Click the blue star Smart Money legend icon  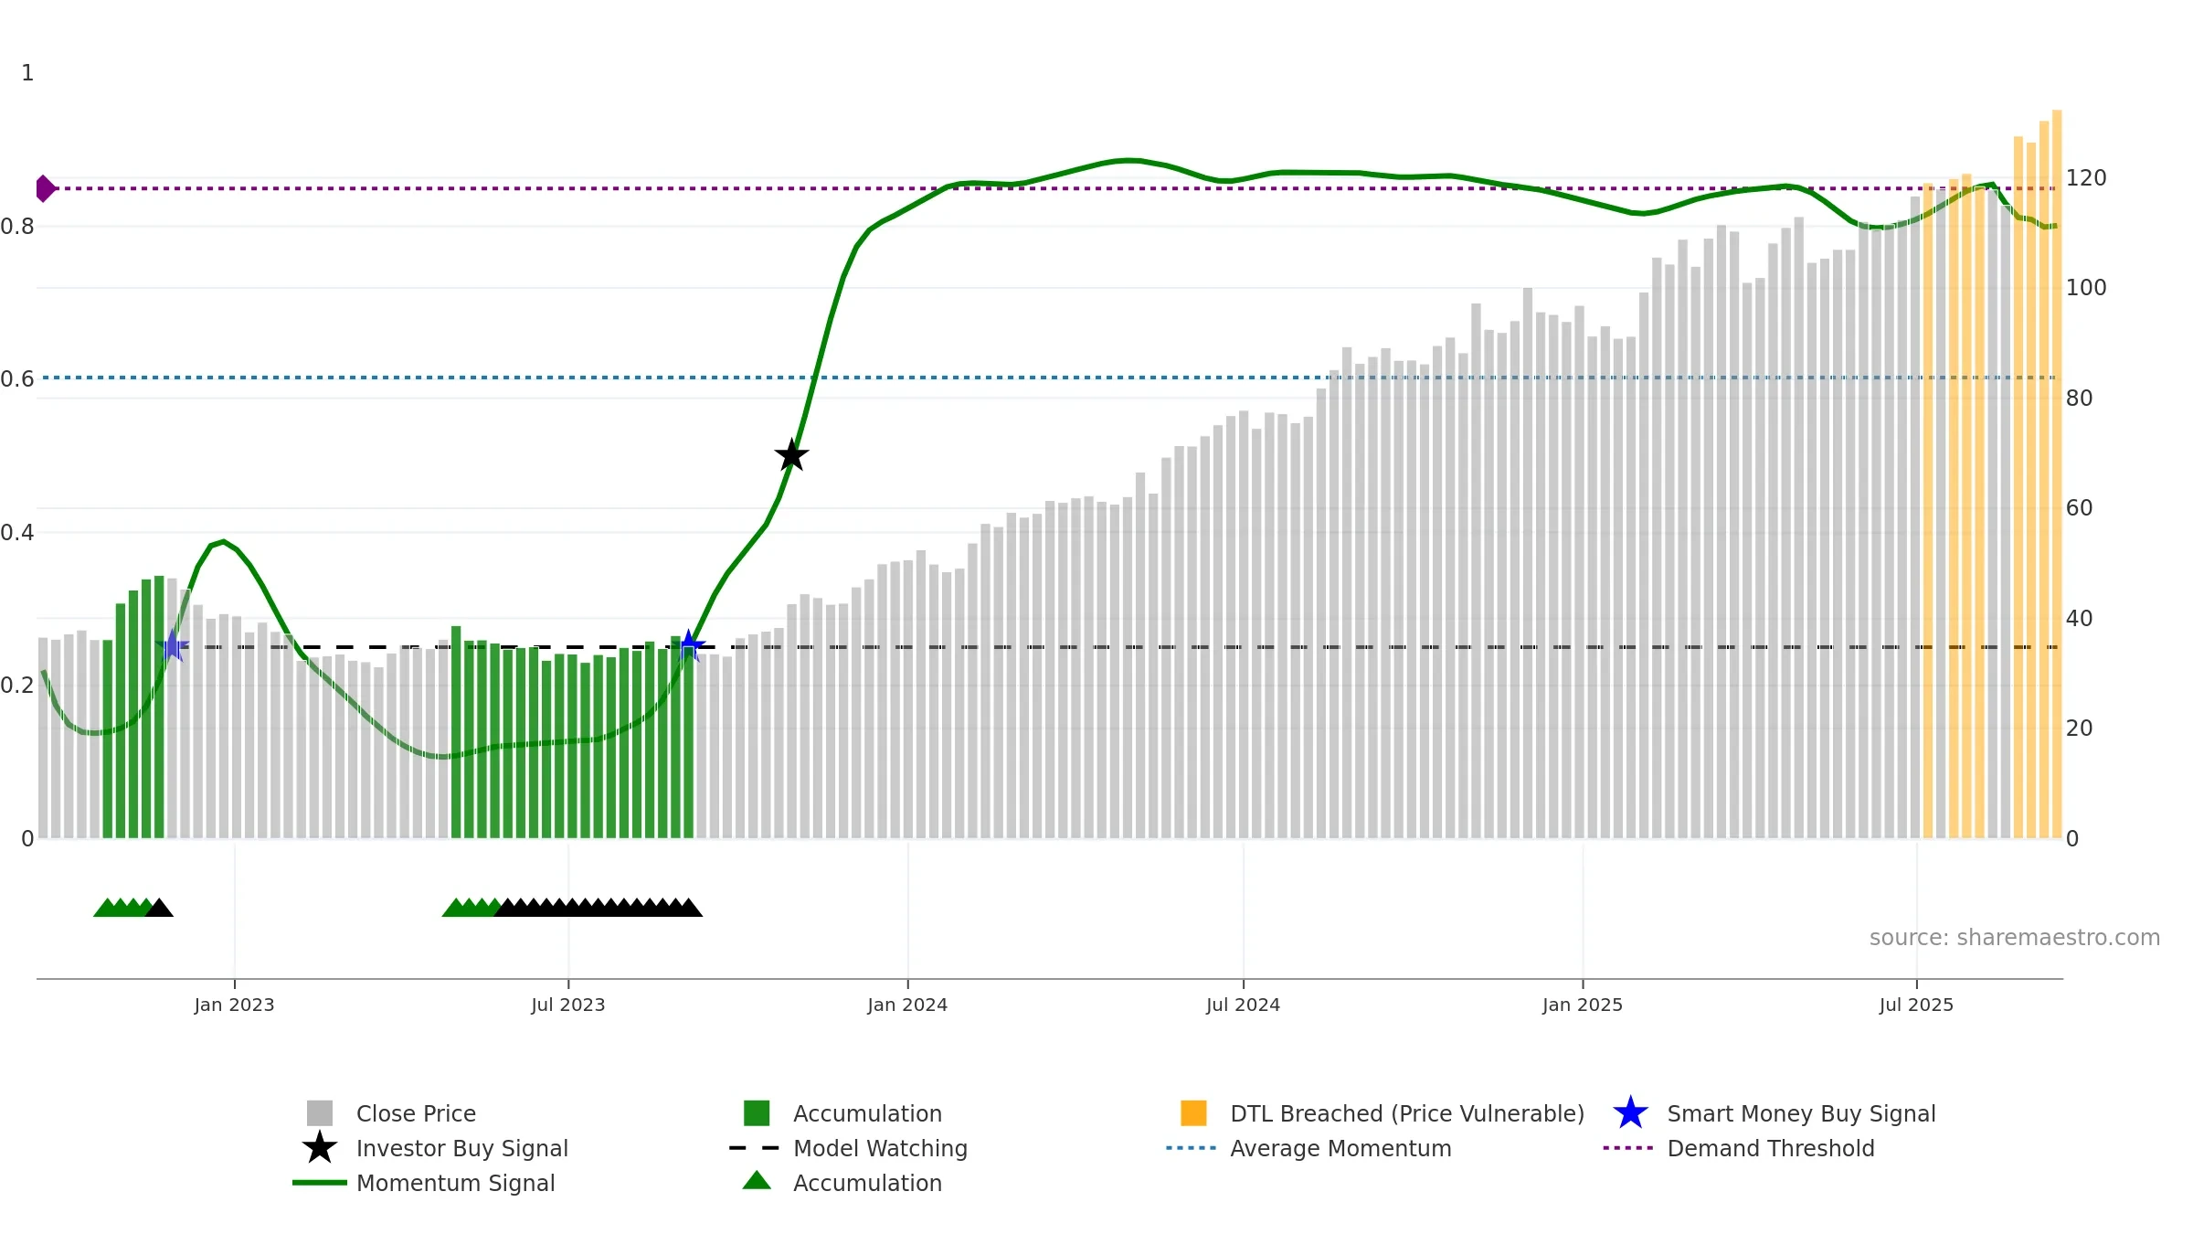pyautogui.click(x=1630, y=1113)
